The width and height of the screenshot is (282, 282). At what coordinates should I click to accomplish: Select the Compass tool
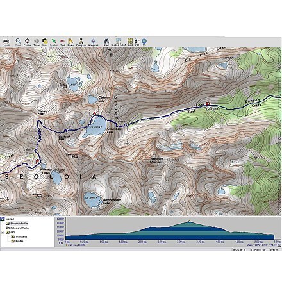pyautogui.click(x=81, y=42)
